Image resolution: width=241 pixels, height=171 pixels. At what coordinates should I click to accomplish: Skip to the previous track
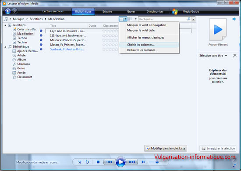109,162
